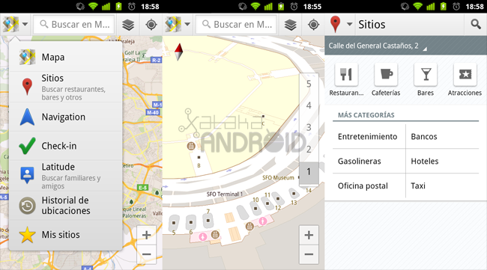
Task: Tap search magnifier in Sitios header
Action: (476, 24)
